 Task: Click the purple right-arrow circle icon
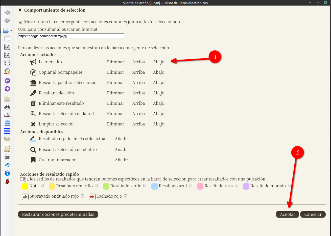coord(7,89)
